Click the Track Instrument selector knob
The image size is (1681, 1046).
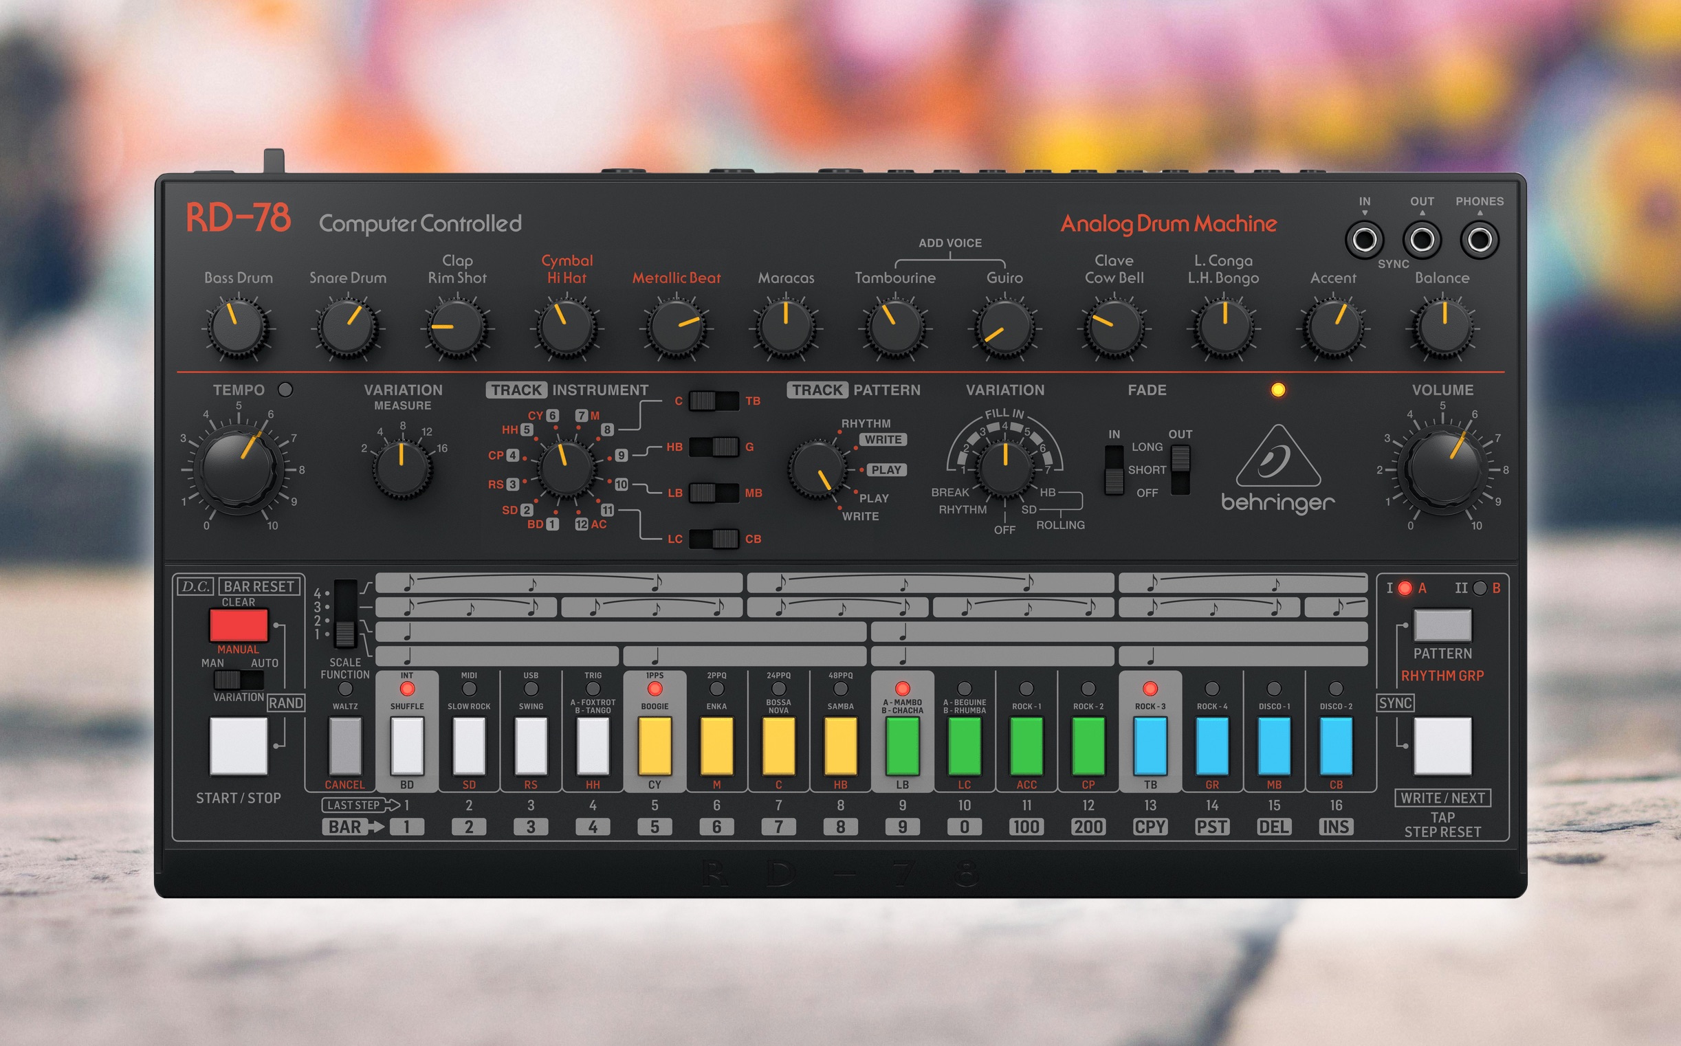click(566, 469)
